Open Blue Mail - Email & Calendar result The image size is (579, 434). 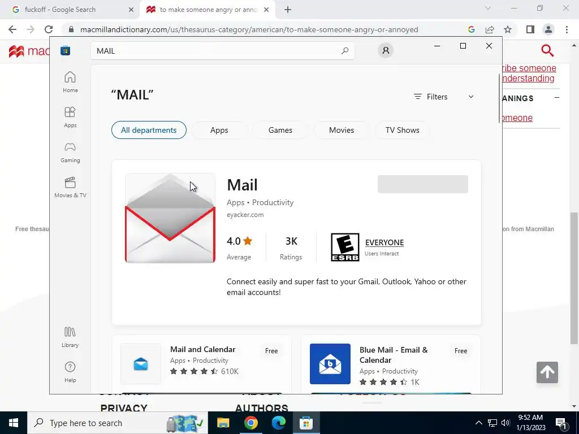click(x=391, y=364)
